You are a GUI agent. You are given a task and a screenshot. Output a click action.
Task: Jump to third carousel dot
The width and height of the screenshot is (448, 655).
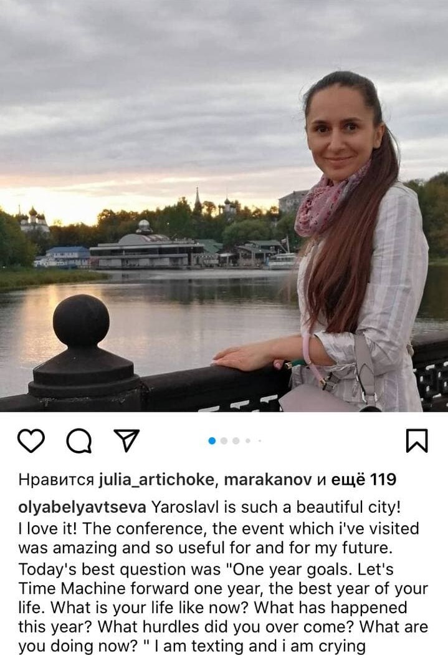tap(236, 440)
